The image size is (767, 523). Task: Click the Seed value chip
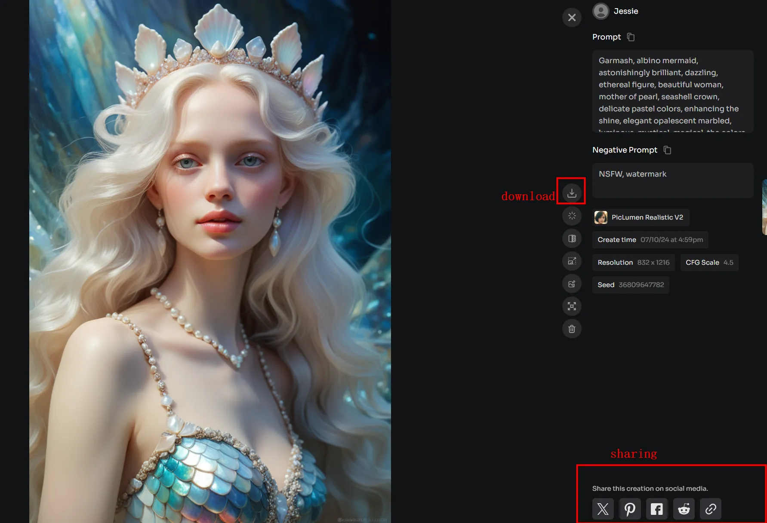click(631, 284)
